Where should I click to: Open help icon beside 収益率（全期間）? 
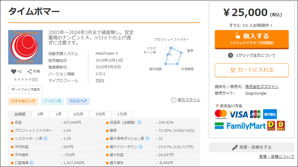(139, 123)
